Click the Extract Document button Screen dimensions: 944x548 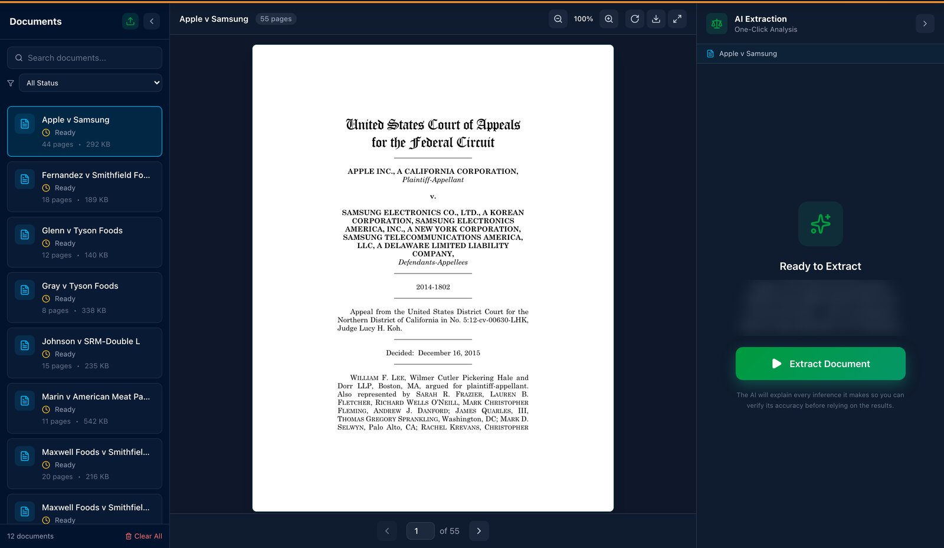pyautogui.click(x=821, y=364)
